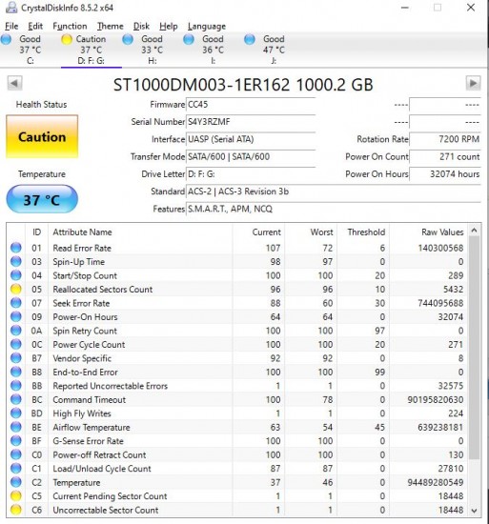Open the Help menu

point(169,26)
